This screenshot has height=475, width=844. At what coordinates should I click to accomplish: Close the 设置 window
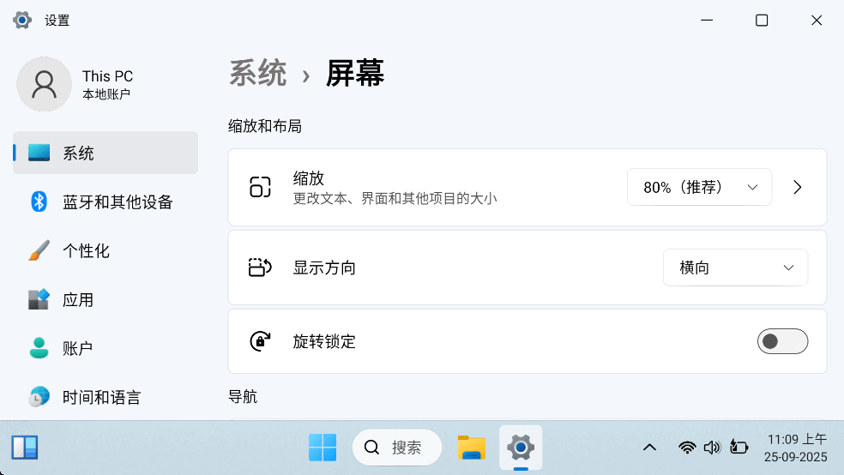point(817,21)
